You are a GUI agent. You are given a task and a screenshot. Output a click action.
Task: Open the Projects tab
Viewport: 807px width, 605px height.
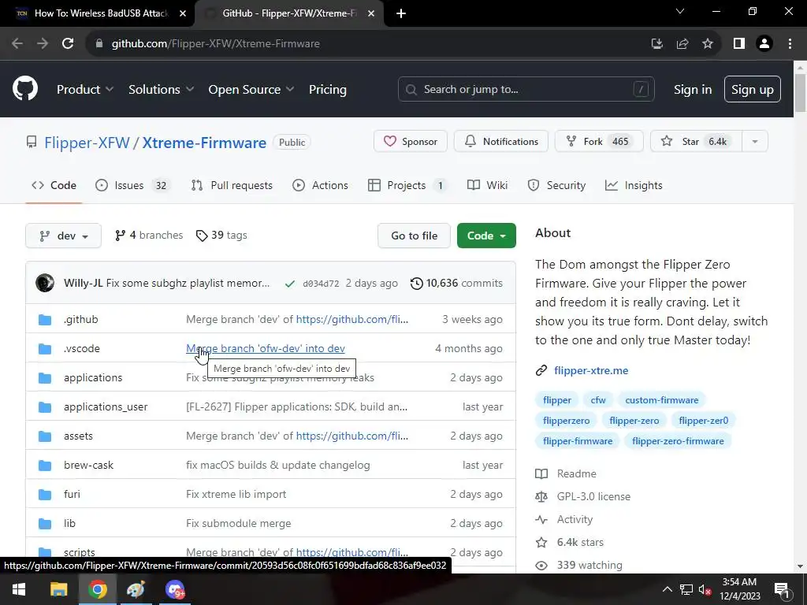[408, 185]
